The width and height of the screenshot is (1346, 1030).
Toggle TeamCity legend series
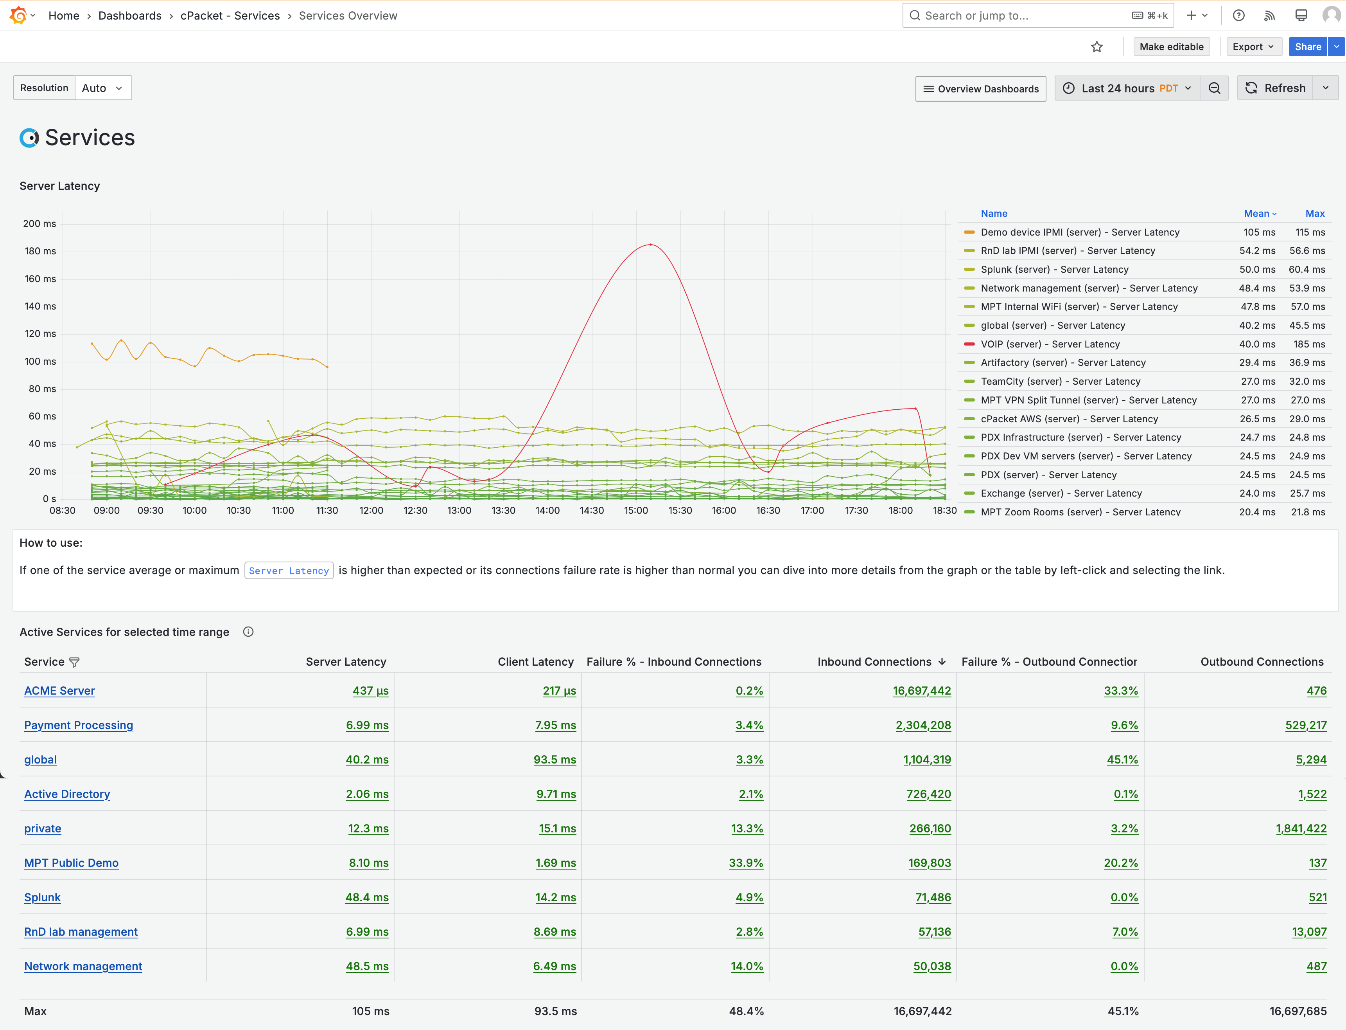pyautogui.click(x=1061, y=381)
